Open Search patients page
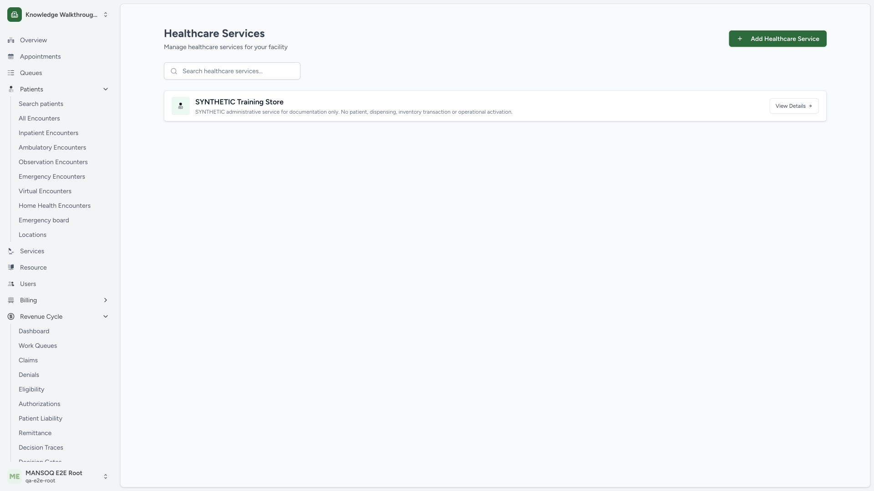874x491 pixels. tap(41, 104)
